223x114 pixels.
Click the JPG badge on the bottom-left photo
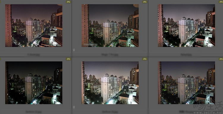tap(68, 59)
